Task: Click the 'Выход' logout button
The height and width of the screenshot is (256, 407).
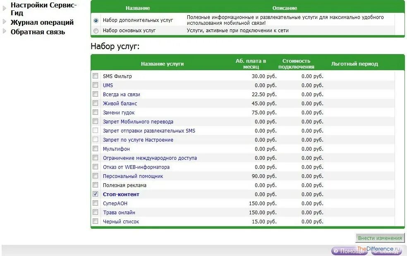Action: [387, 251]
